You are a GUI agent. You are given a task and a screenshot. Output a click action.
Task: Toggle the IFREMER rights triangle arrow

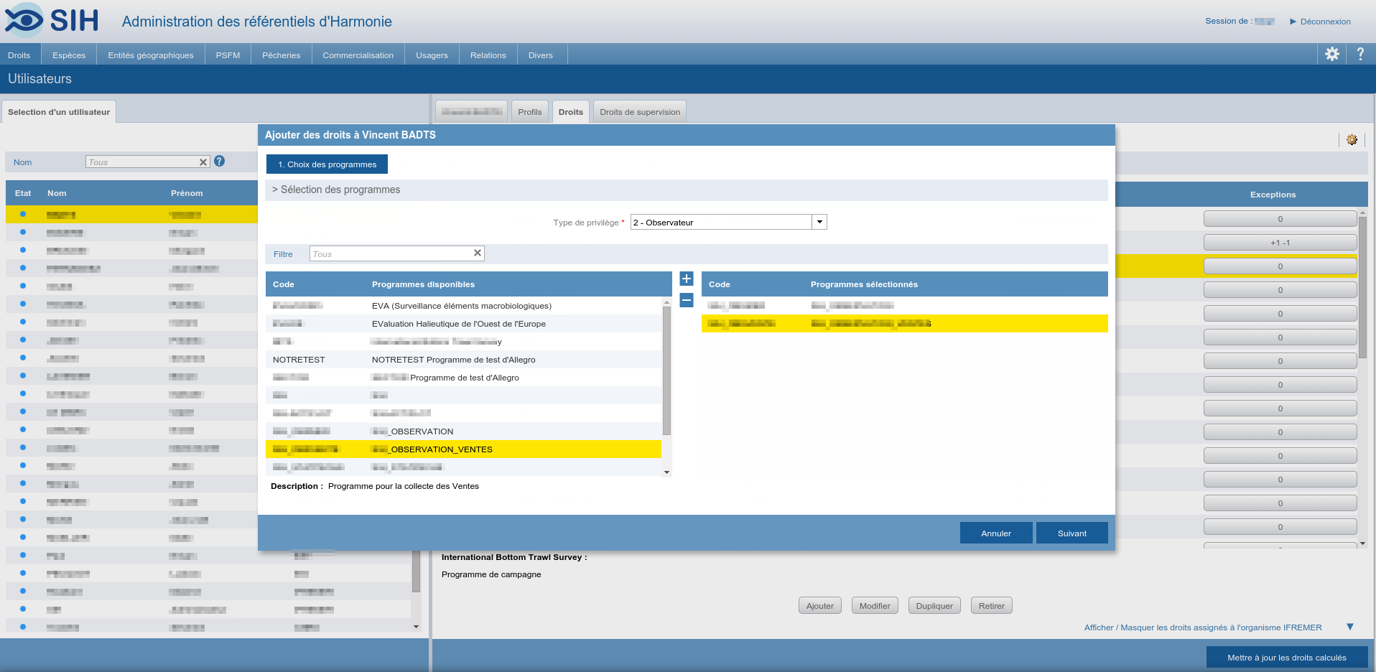[1350, 627]
